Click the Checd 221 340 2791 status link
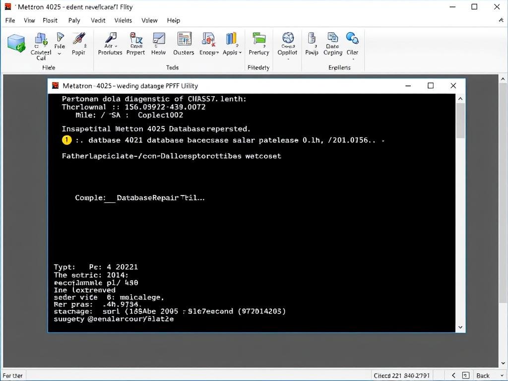 401,376
